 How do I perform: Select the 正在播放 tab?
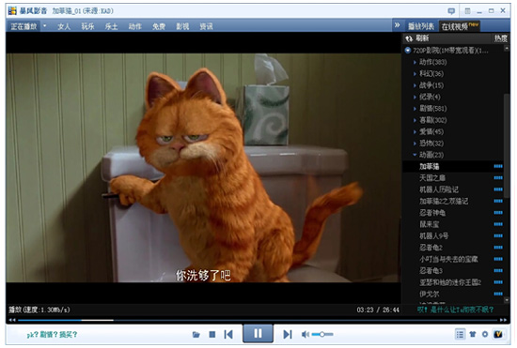click(23, 26)
